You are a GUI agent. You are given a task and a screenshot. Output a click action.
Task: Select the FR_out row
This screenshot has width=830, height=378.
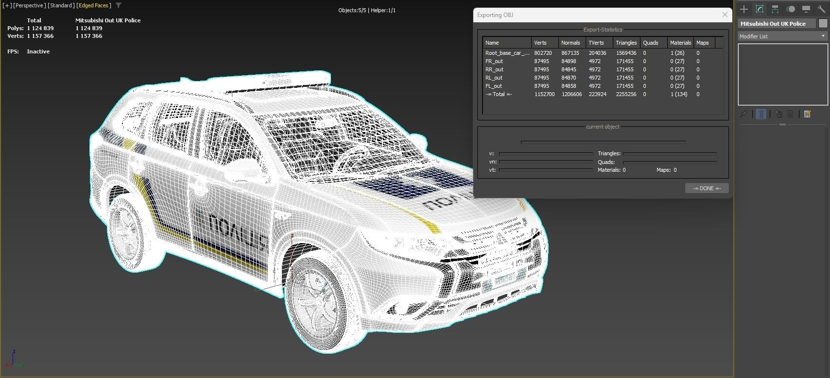click(603, 61)
